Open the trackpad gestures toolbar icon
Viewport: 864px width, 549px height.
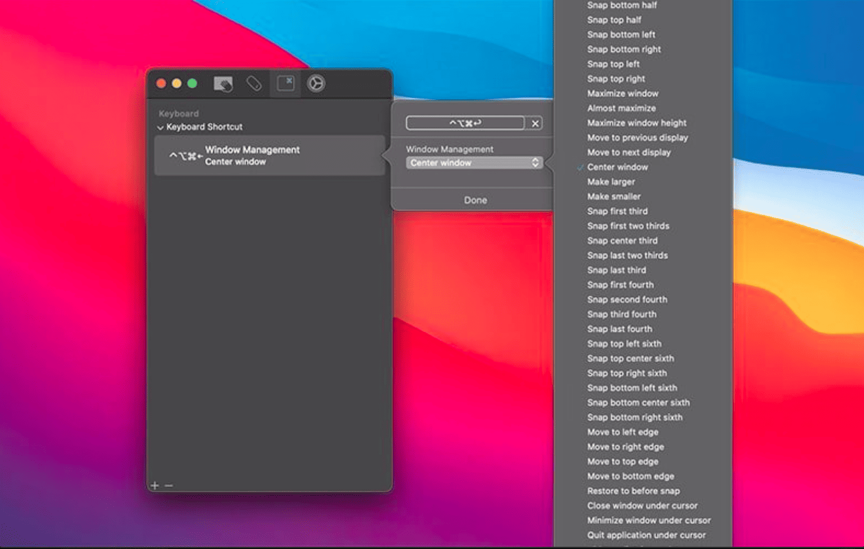(223, 84)
